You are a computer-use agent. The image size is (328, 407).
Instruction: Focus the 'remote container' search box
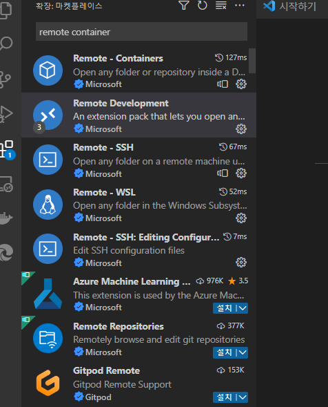[x=141, y=32]
